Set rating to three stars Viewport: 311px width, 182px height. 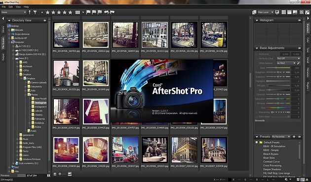pyautogui.click(x=59, y=12)
